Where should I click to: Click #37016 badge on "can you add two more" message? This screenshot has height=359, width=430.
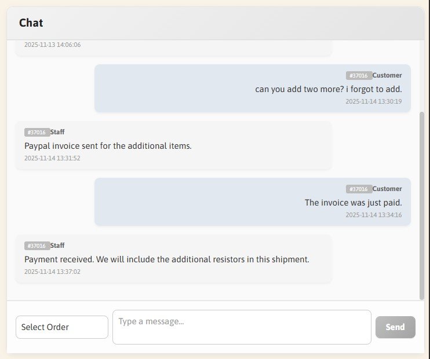[x=359, y=76]
